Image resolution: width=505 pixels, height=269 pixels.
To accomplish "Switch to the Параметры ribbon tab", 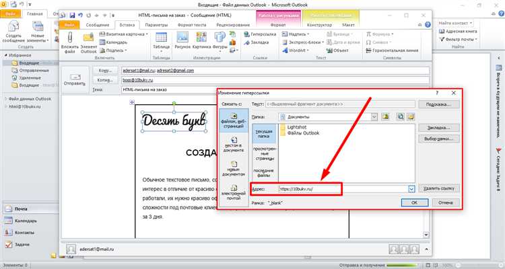I will pyautogui.click(x=156, y=25).
